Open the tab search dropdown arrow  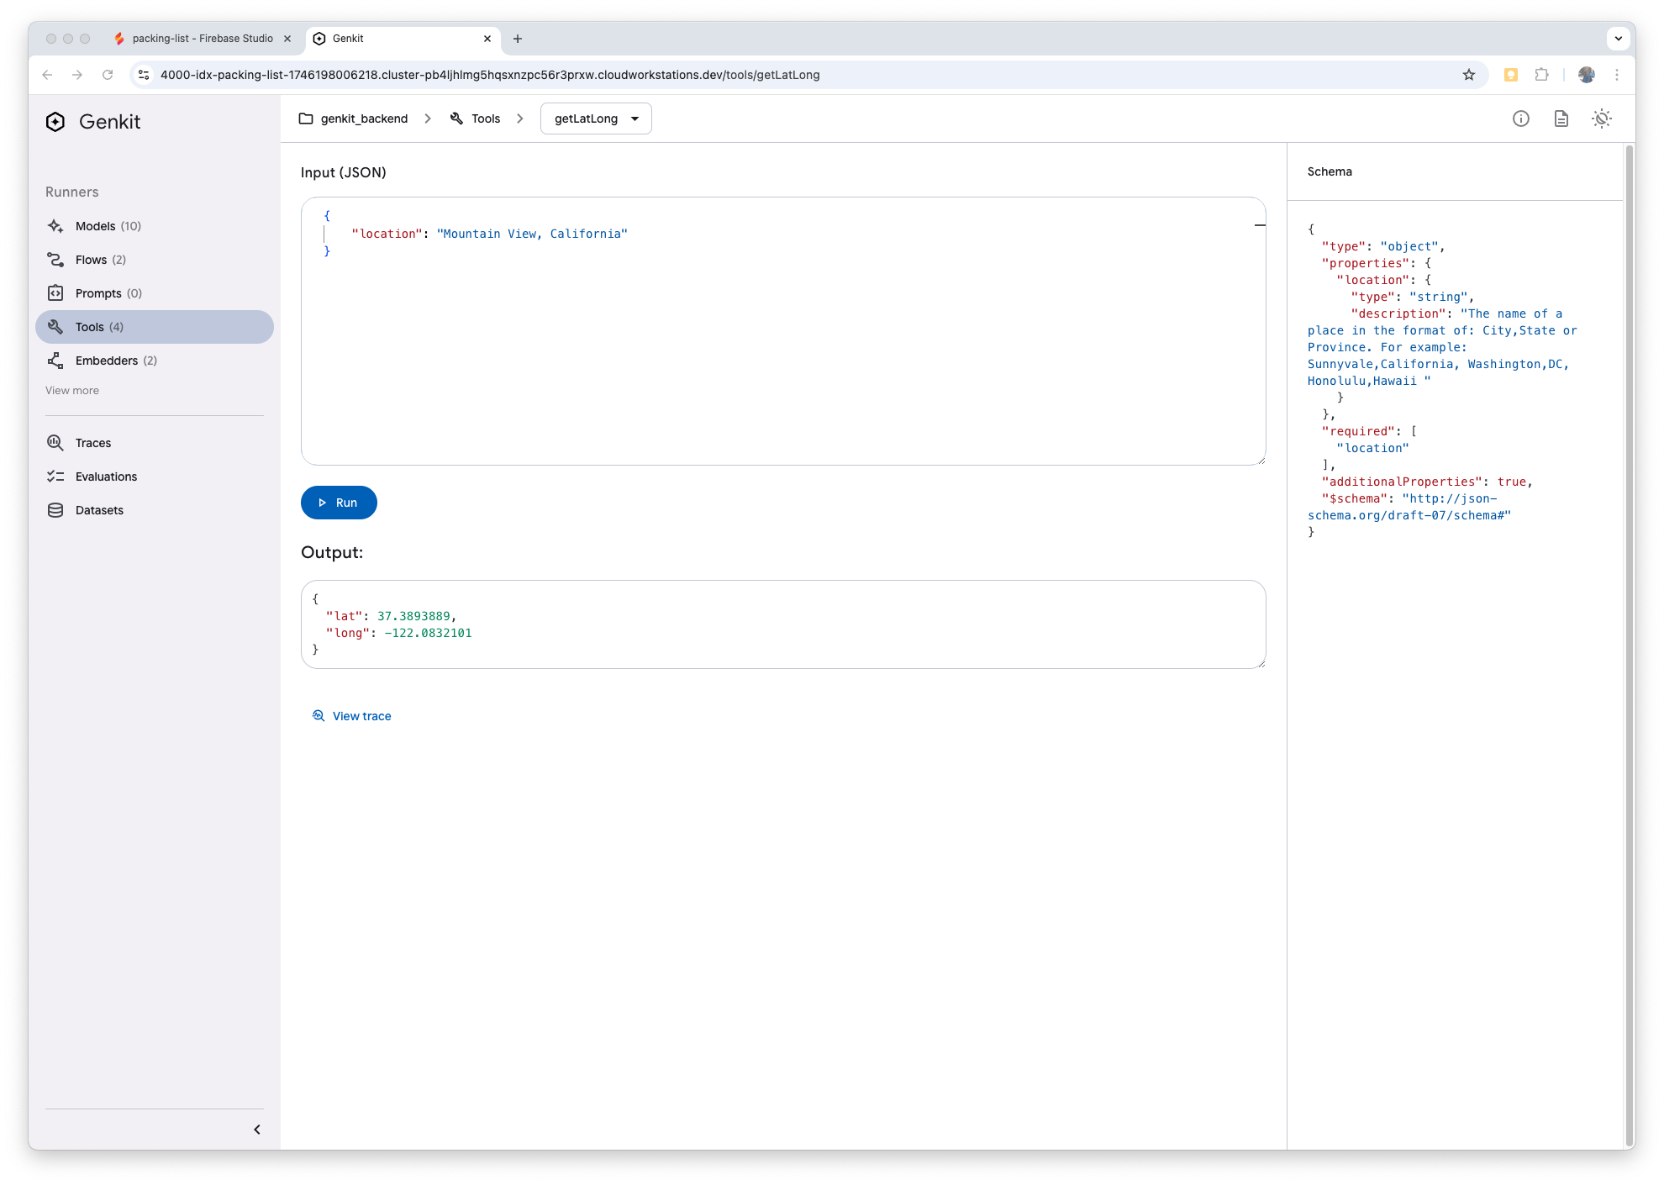click(x=1618, y=39)
